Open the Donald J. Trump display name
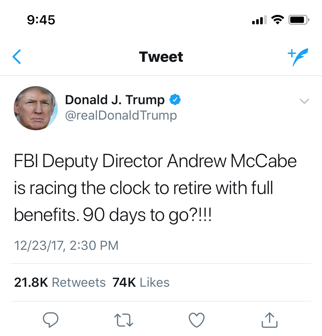322x336 pixels. 115,100
